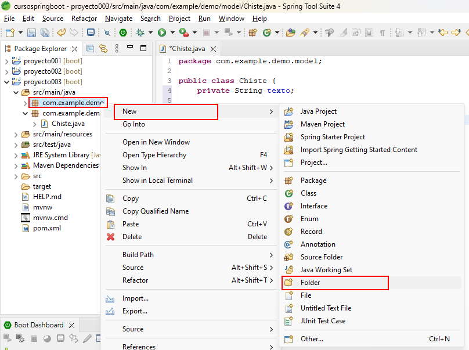The width and height of the screenshot is (469, 350).
Task: Close the Package Explorer tab
Action: coord(75,49)
